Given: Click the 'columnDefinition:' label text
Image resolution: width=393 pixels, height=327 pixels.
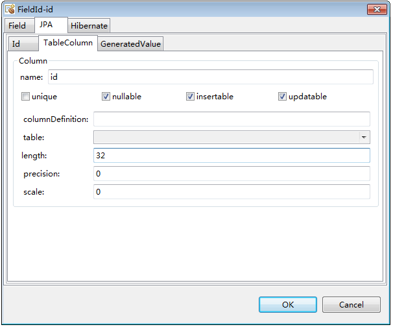Looking at the screenshot, I should [56, 119].
